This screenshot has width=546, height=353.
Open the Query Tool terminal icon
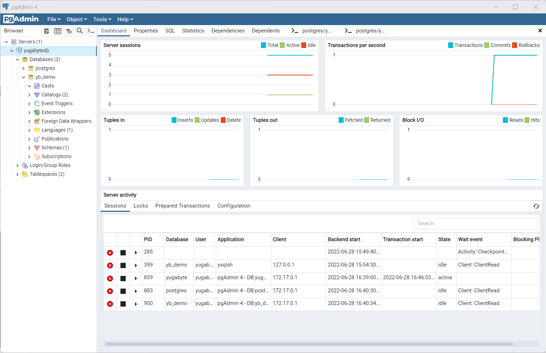[x=90, y=31]
